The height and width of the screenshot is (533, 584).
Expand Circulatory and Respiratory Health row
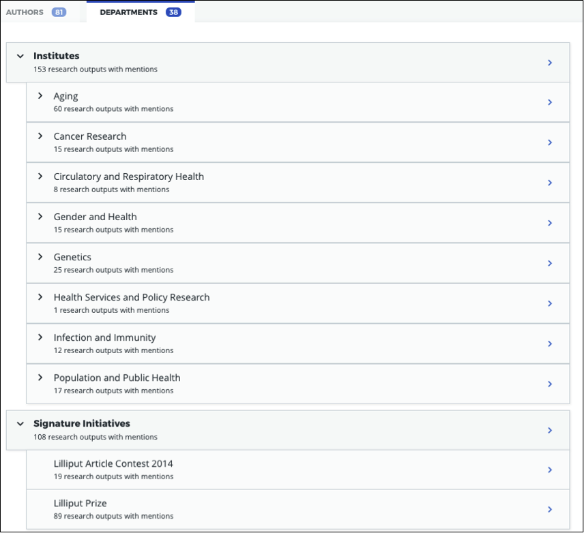pos(40,177)
